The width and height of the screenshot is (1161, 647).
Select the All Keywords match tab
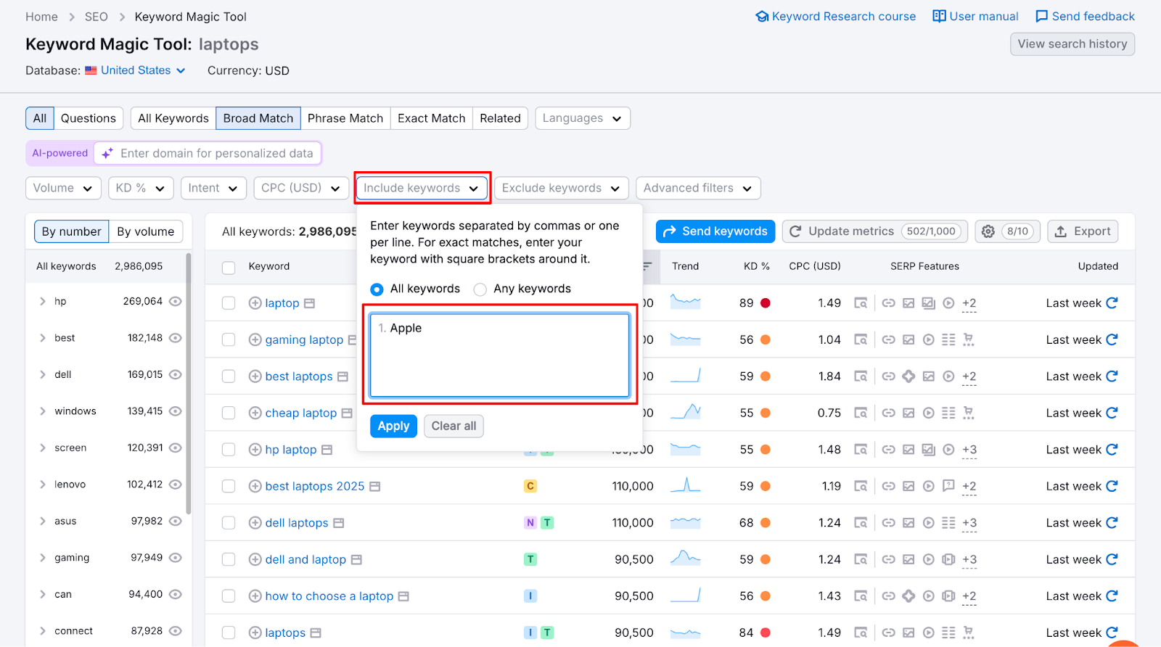point(173,118)
